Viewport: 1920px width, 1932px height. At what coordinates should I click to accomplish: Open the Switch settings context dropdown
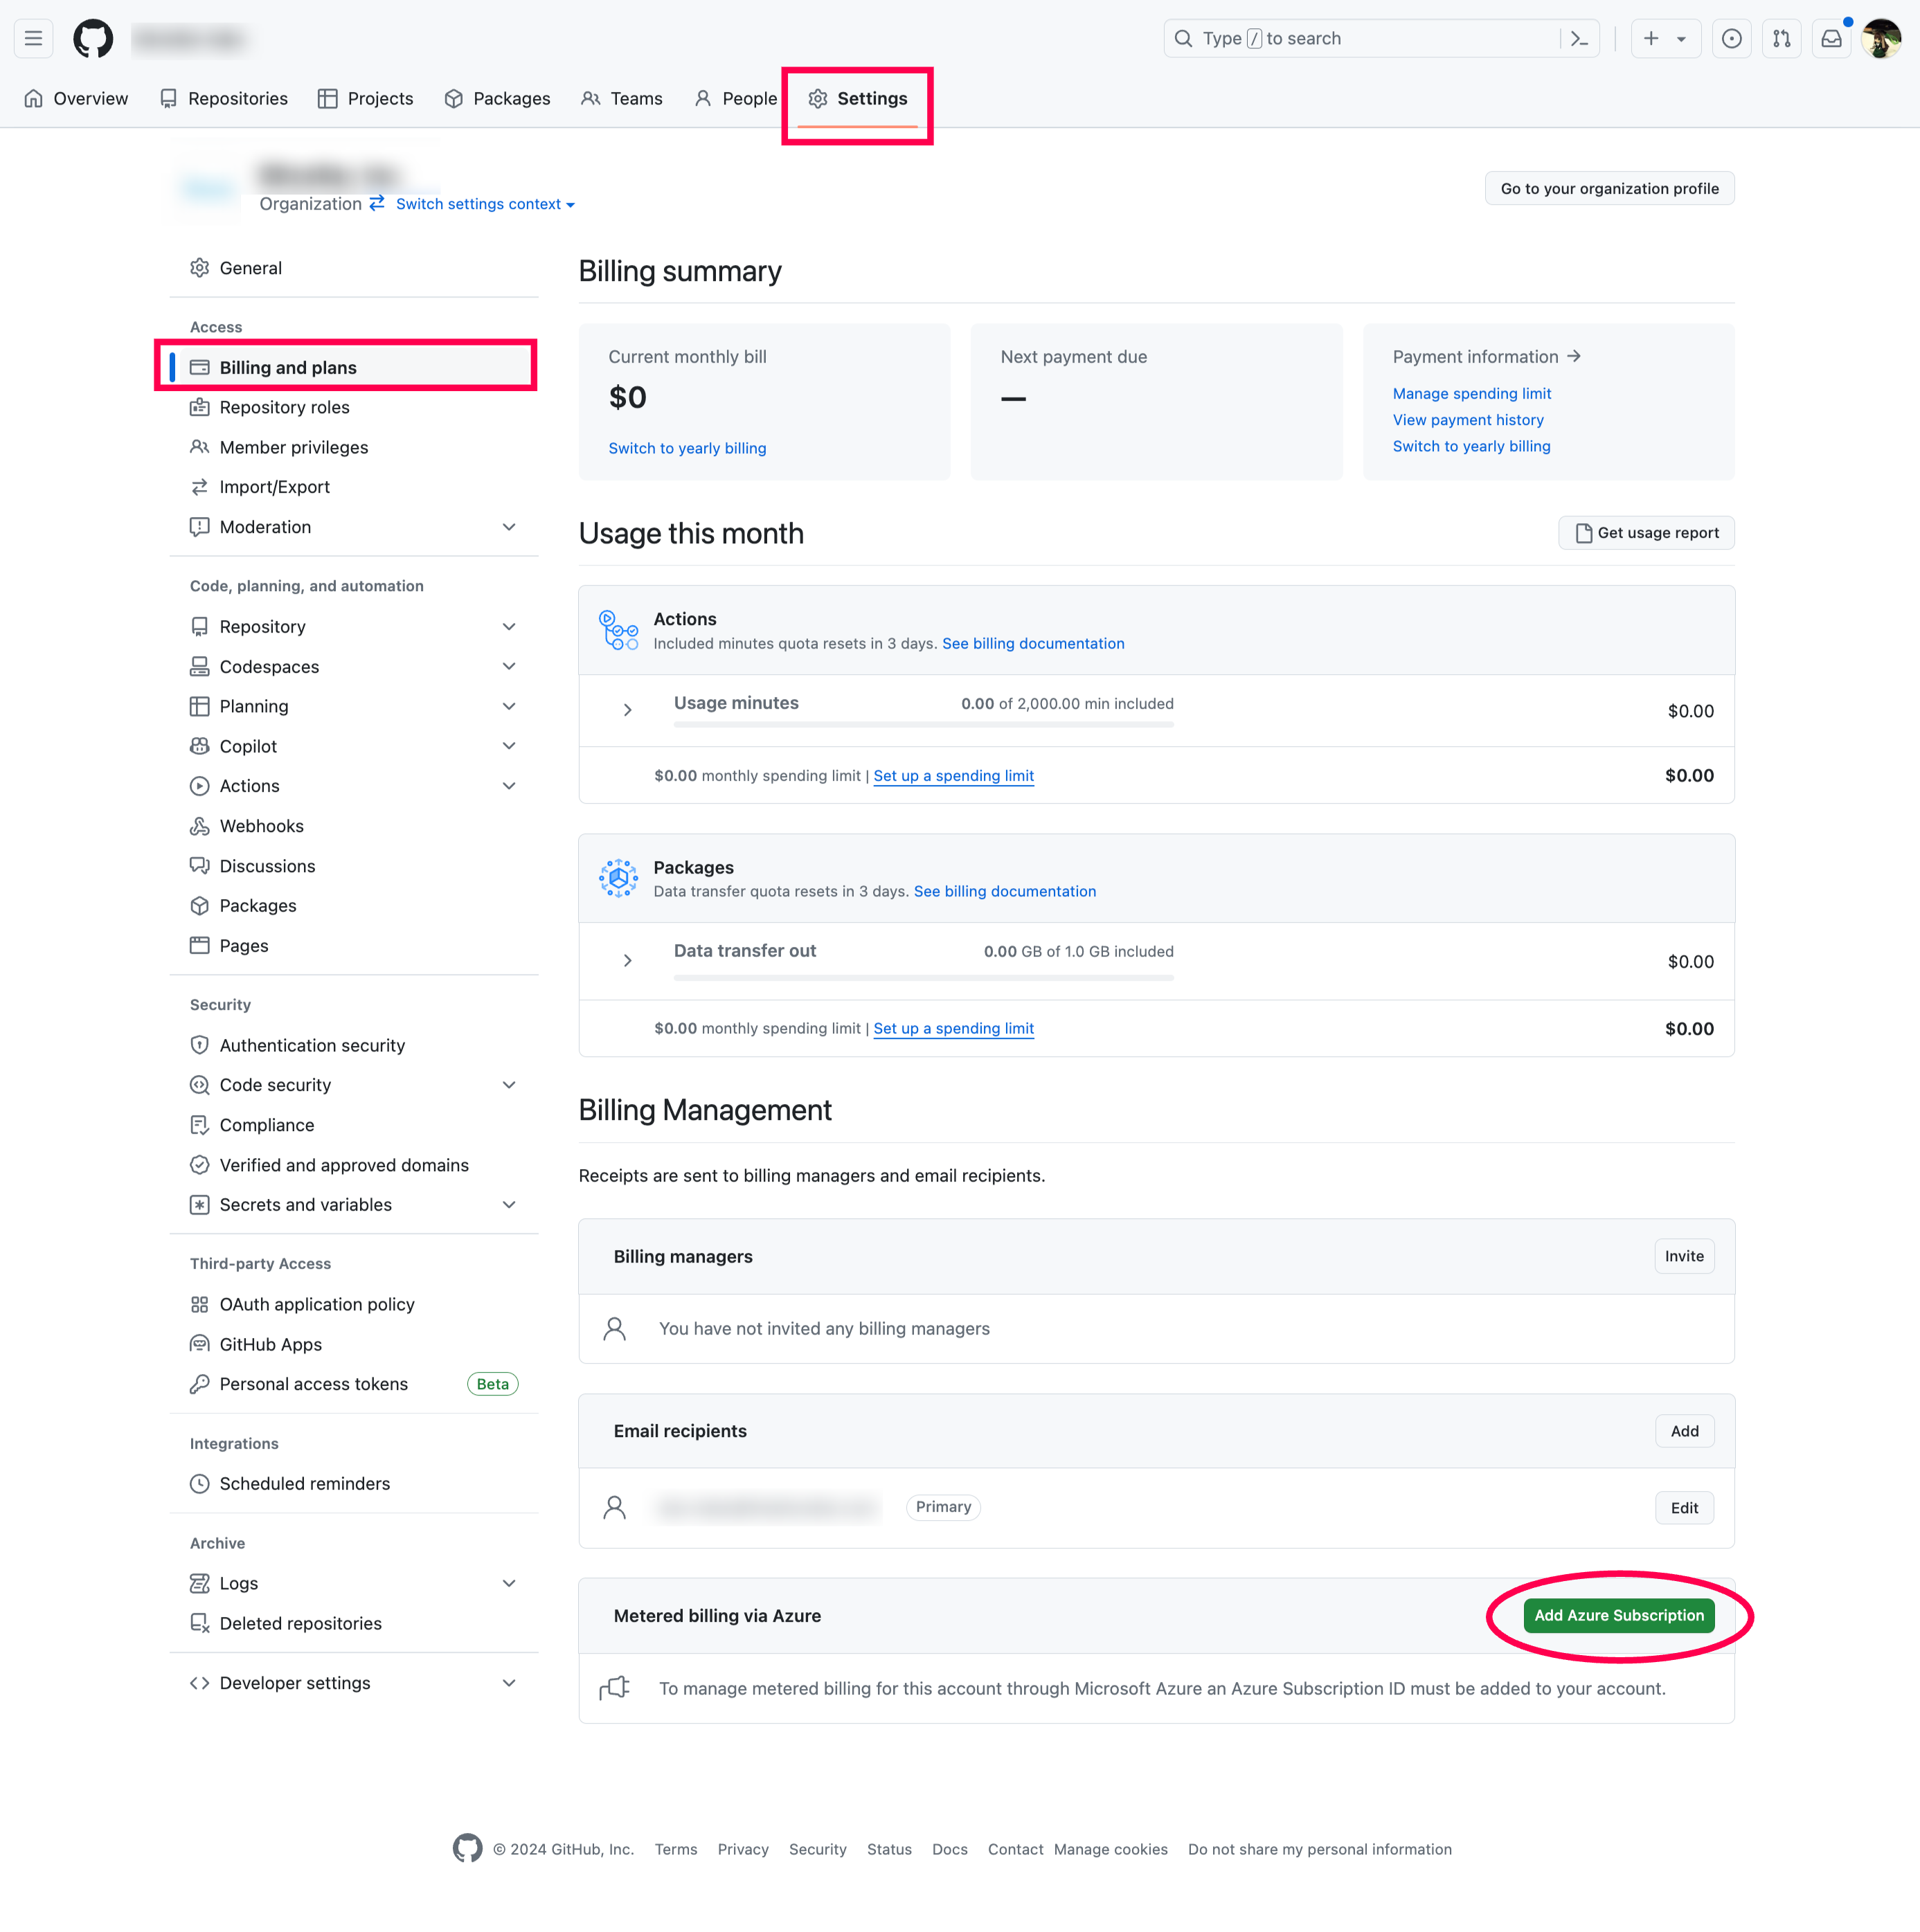(485, 204)
